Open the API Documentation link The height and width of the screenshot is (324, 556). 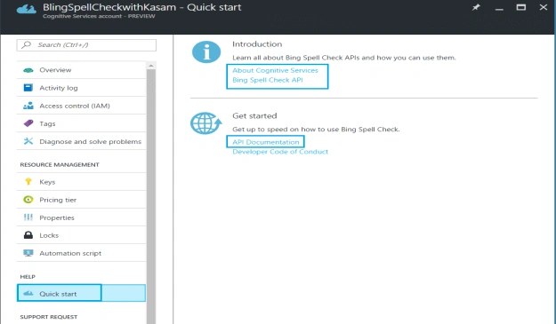pos(266,142)
